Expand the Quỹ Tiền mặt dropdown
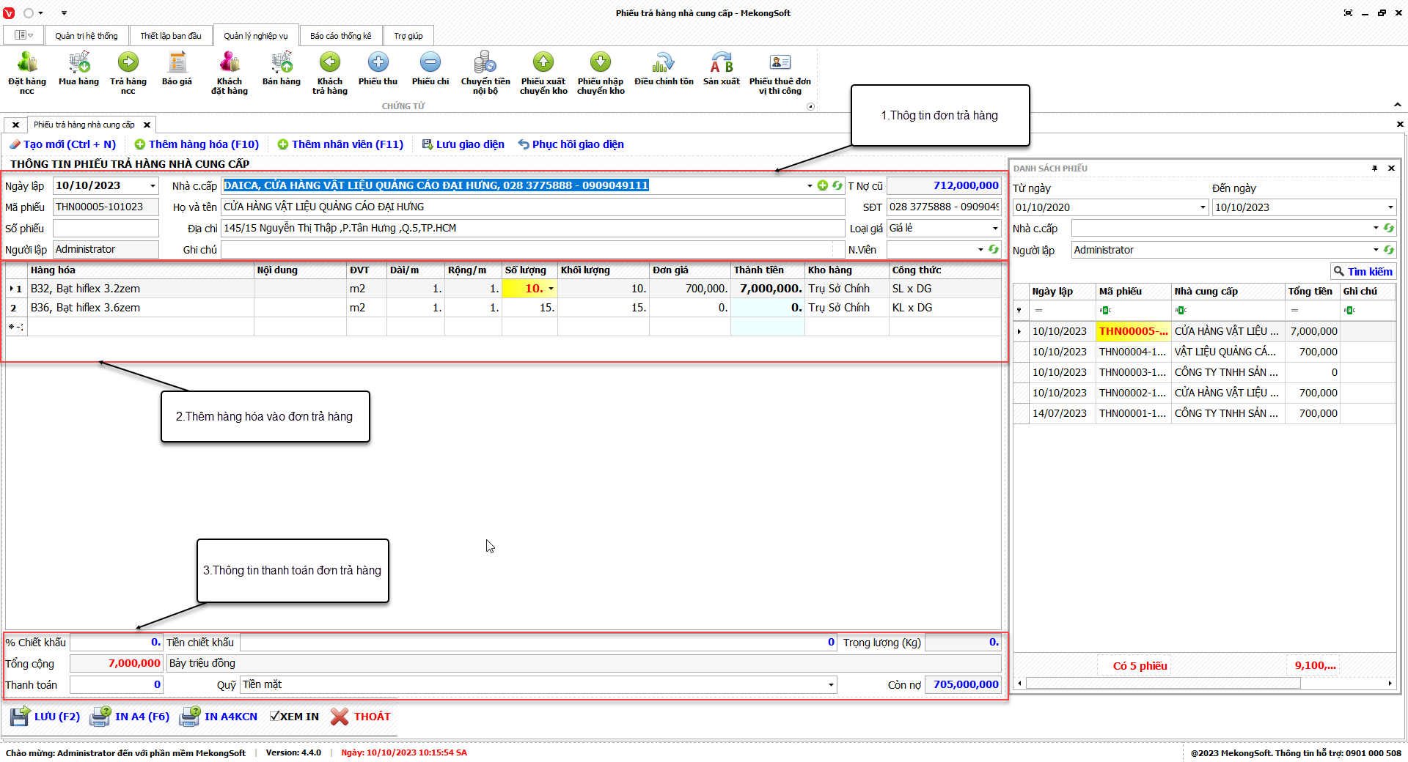Screen dimensions: 1408x762 coord(831,685)
